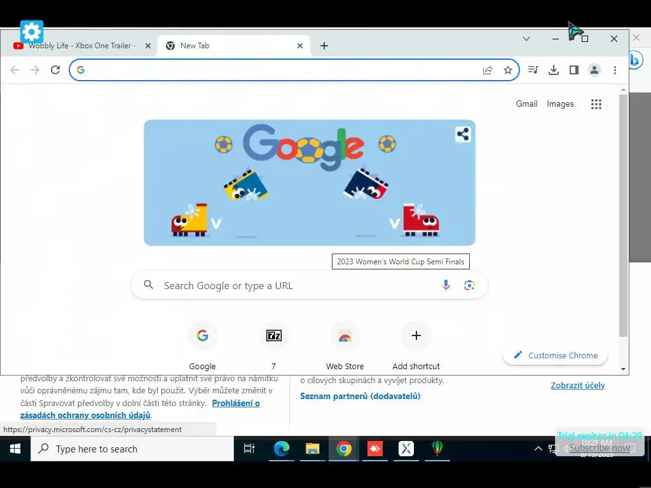
Task: Open the Chrome three-dot menu
Action: (x=615, y=70)
